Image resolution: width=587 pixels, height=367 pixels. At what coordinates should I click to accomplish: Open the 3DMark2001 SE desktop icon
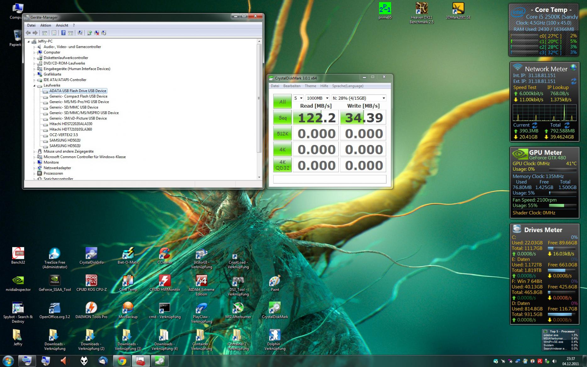coord(458,11)
